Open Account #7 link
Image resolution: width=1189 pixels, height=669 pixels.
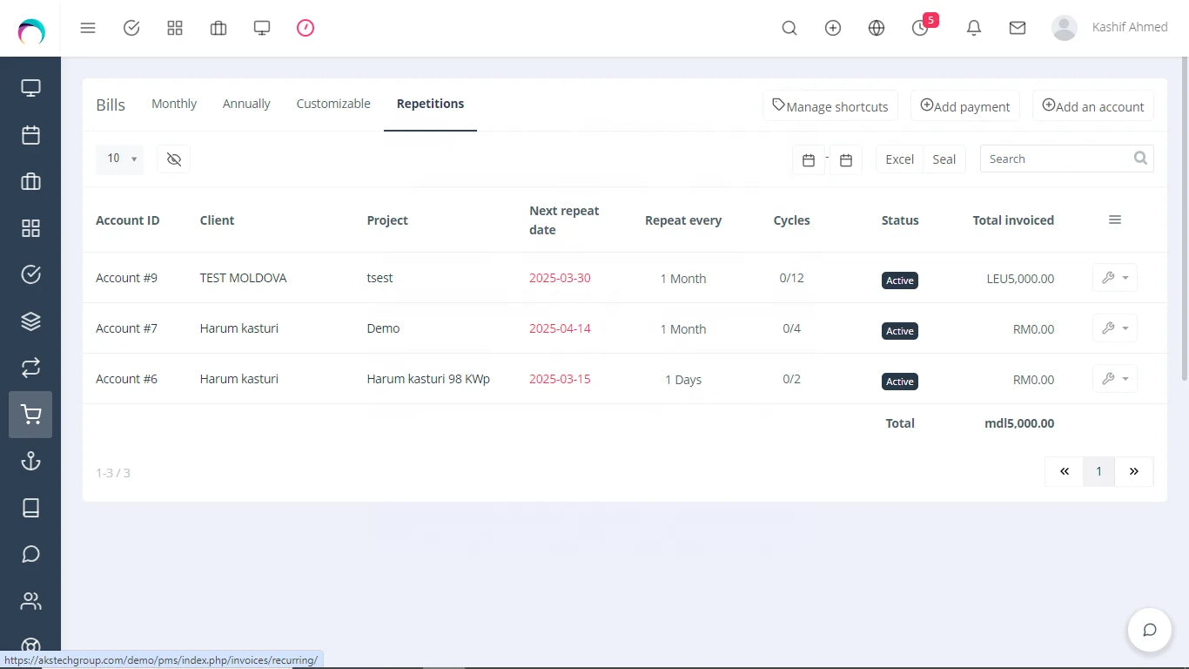126,328
